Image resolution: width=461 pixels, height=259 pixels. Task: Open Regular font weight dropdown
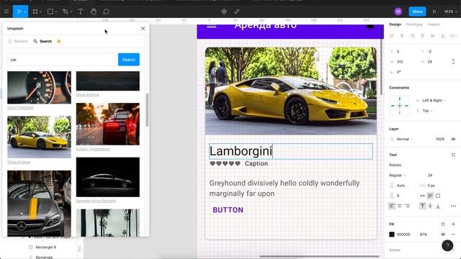397,176
